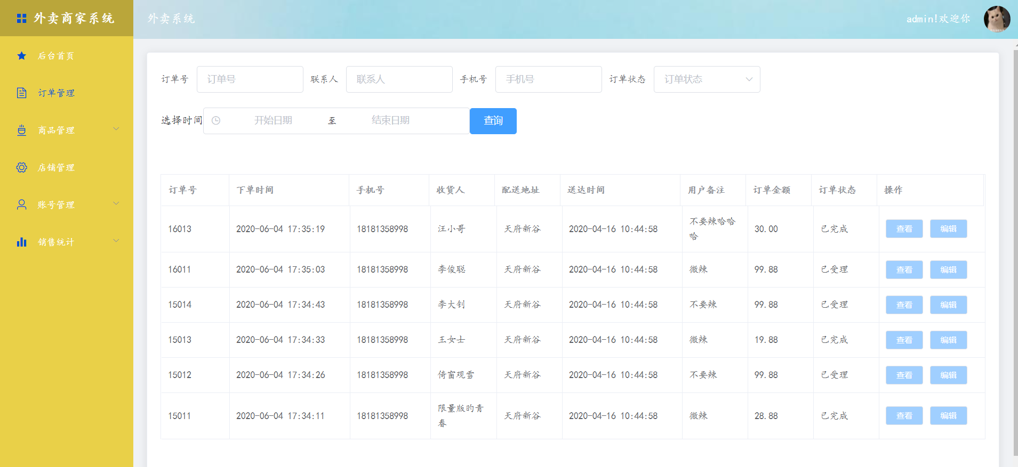Expand the 账号管理 submenu chevron

[x=116, y=203]
